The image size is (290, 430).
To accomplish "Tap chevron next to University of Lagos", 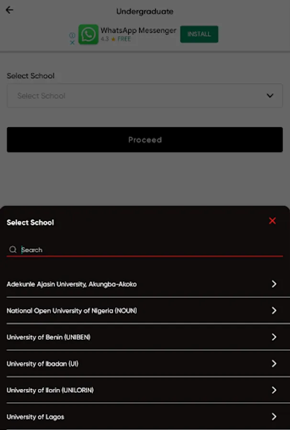I will tap(274, 417).
